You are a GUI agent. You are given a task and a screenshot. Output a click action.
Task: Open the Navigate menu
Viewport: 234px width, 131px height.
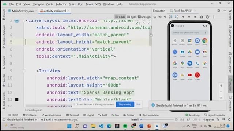38,4
